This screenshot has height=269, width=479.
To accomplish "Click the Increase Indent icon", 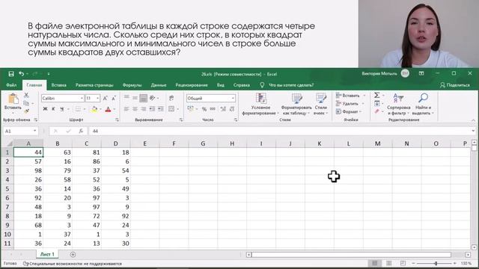I will pos(161,109).
